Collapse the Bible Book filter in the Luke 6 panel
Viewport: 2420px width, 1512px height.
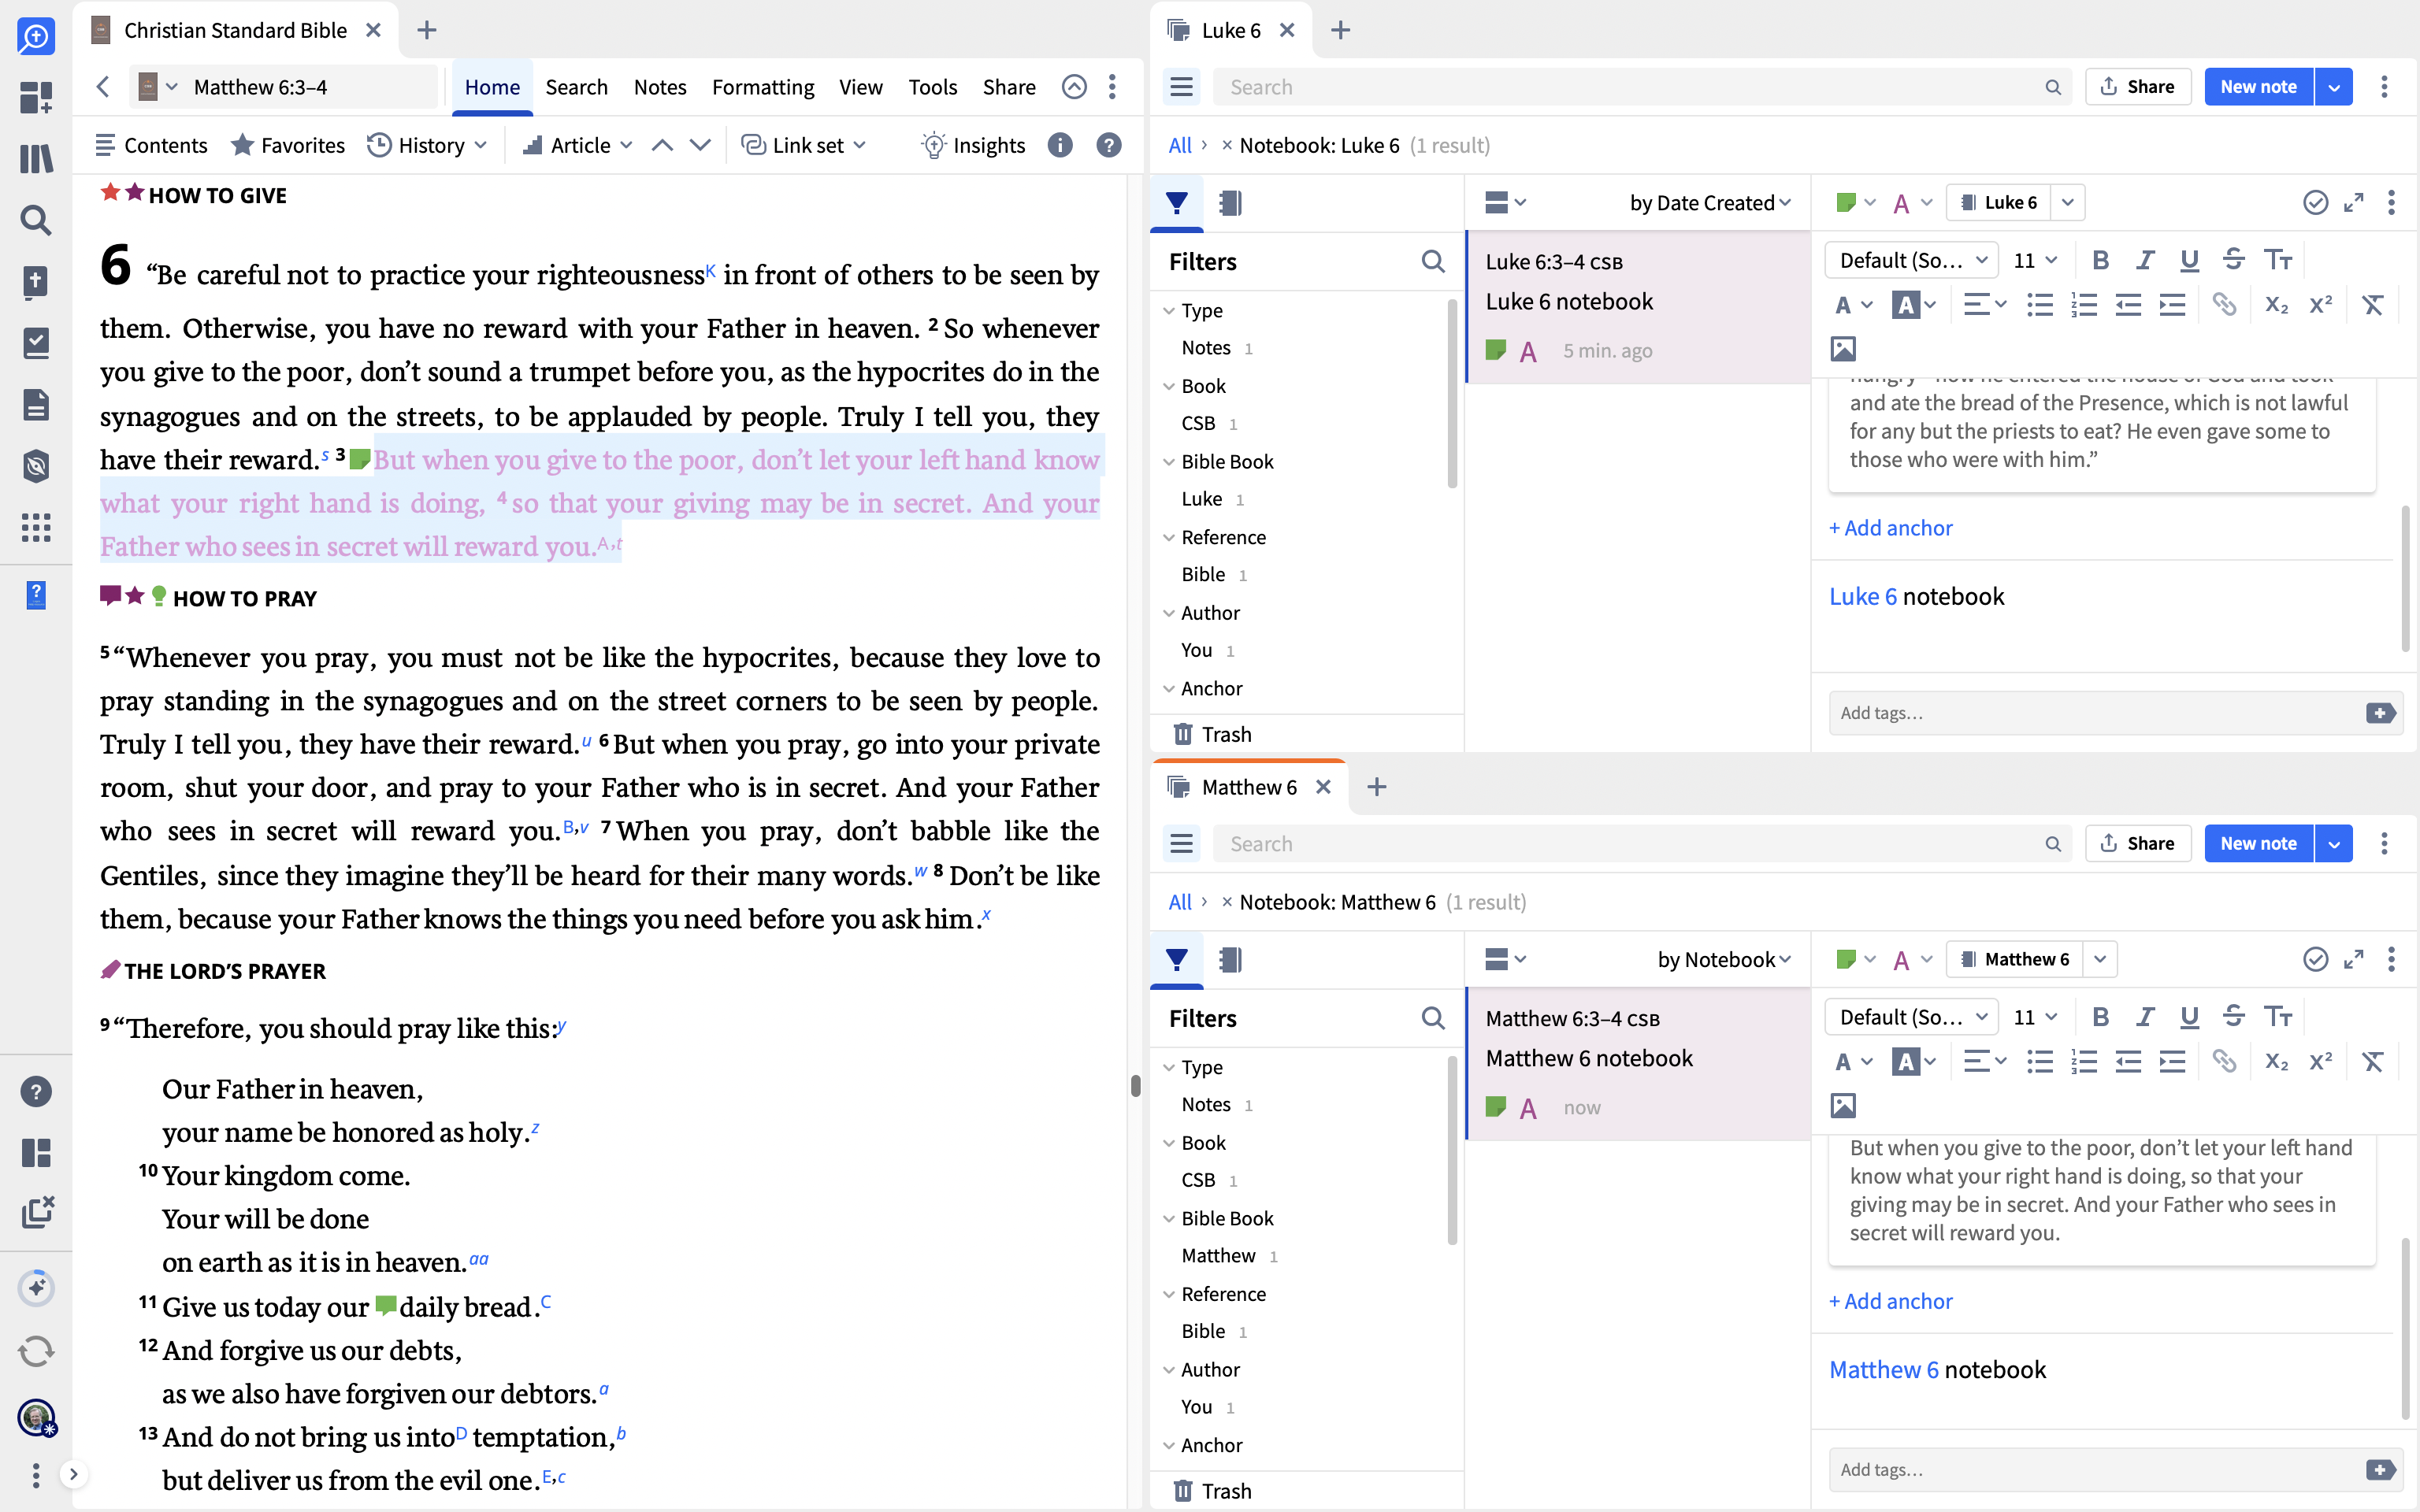(x=1169, y=462)
